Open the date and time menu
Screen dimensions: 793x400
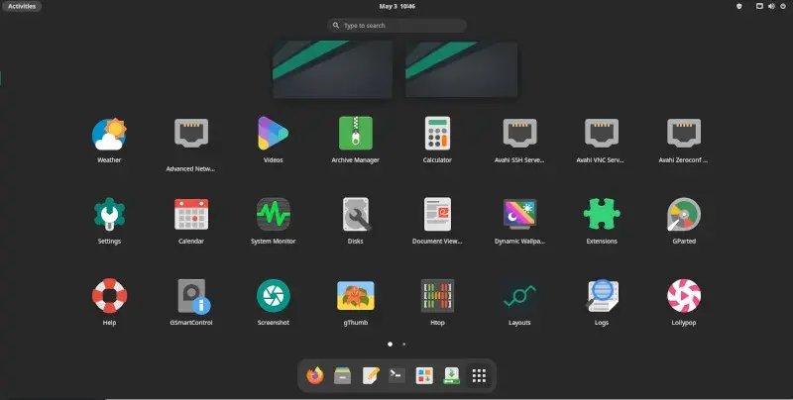(396, 6)
